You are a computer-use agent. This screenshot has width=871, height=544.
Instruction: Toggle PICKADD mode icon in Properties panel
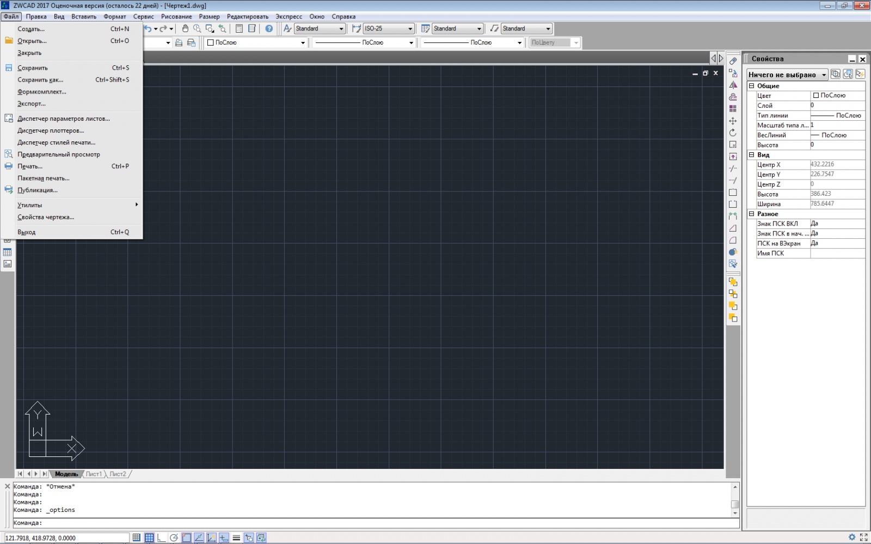(836, 74)
